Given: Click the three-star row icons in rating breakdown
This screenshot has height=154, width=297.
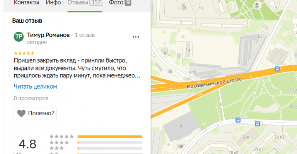Looking at the screenshot, I should click(56, 148).
